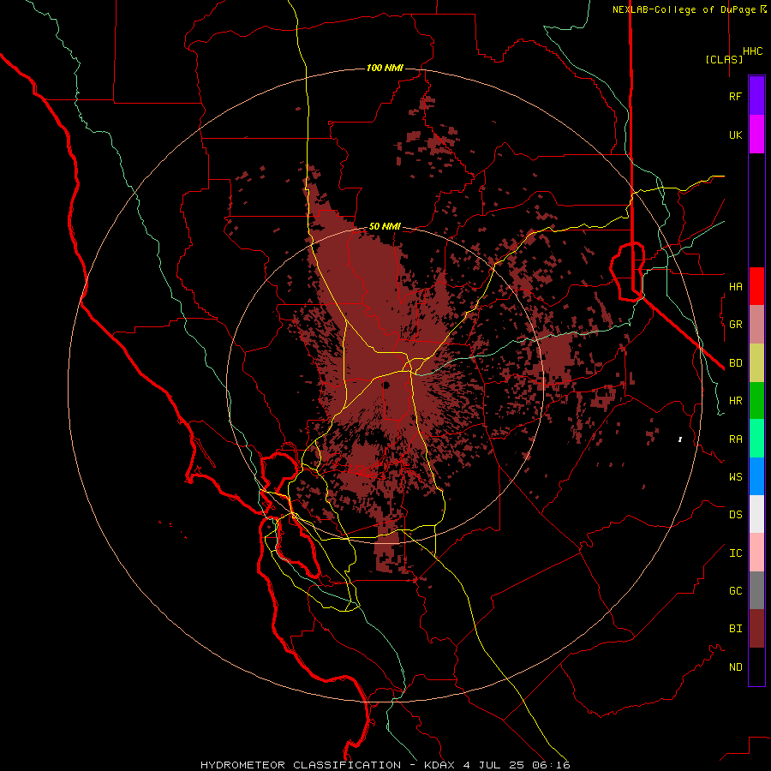771x771 pixels.
Task: Click the GR legend label
Action: [735, 325]
